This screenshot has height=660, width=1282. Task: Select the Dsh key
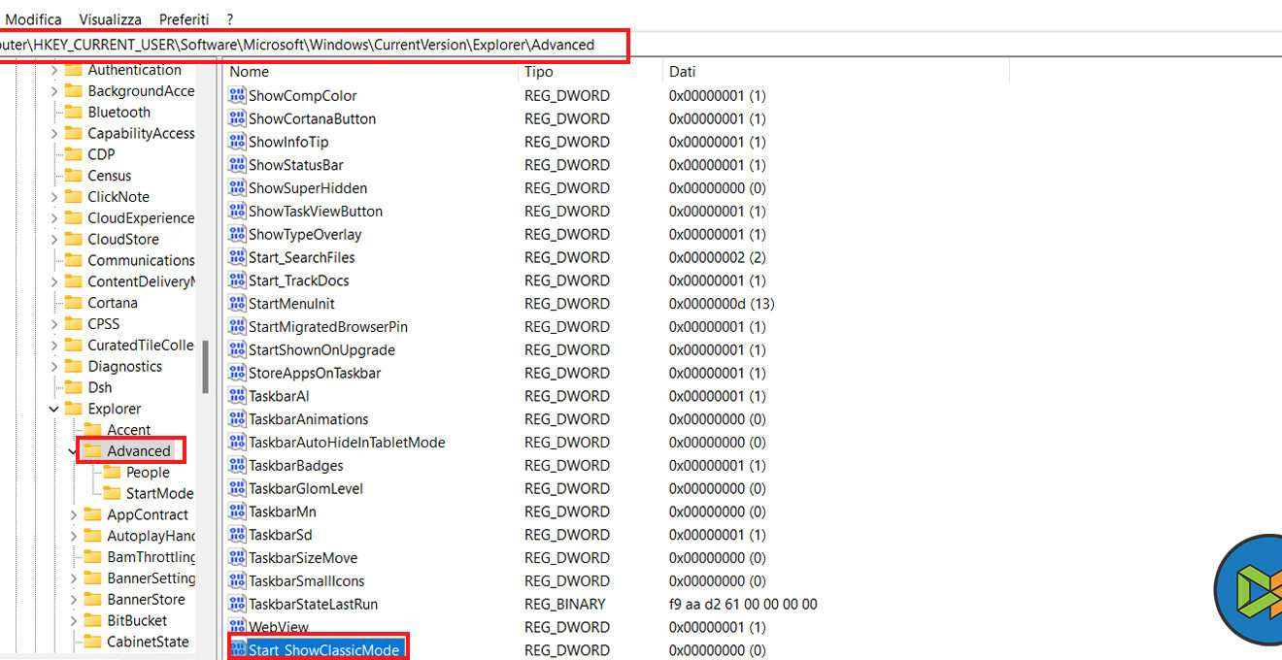tap(99, 387)
